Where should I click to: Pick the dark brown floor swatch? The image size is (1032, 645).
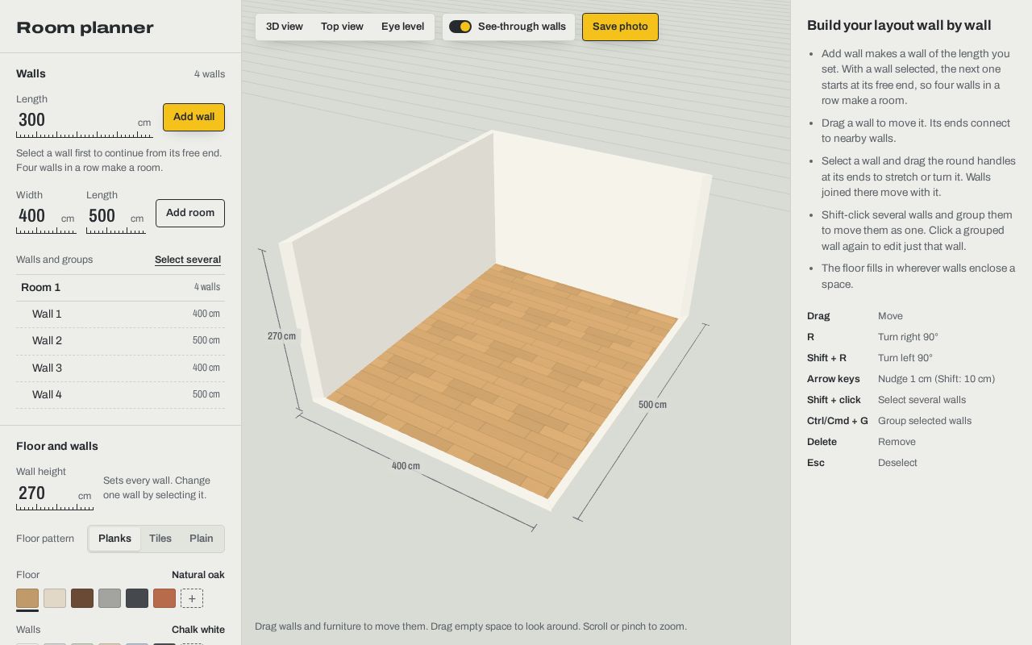pyautogui.click(x=82, y=598)
